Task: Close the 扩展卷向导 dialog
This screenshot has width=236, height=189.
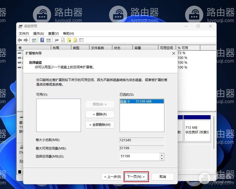Action: pyautogui.click(x=174, y=53)
